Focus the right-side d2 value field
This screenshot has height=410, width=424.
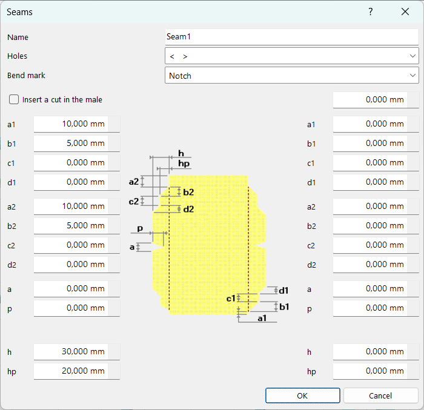tap(370, 265)
